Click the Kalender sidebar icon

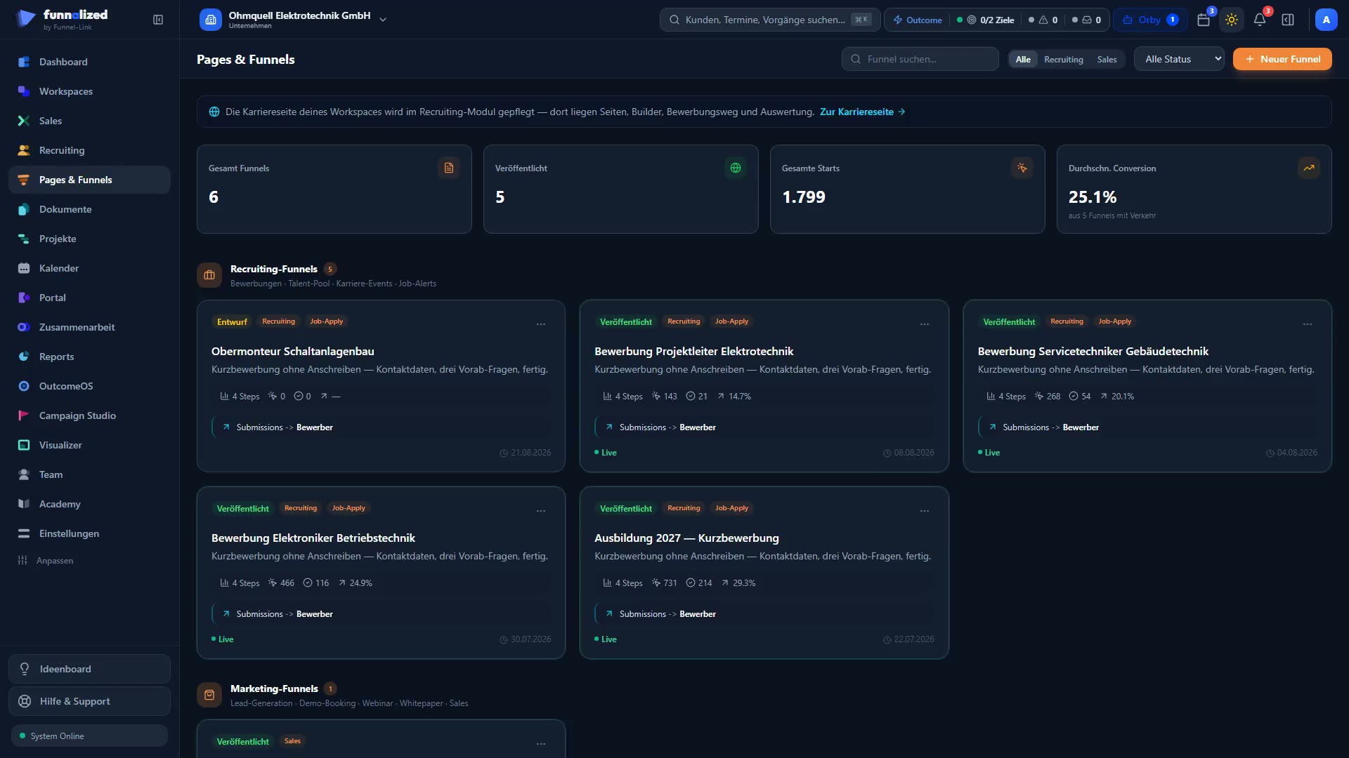coord(24,268)
